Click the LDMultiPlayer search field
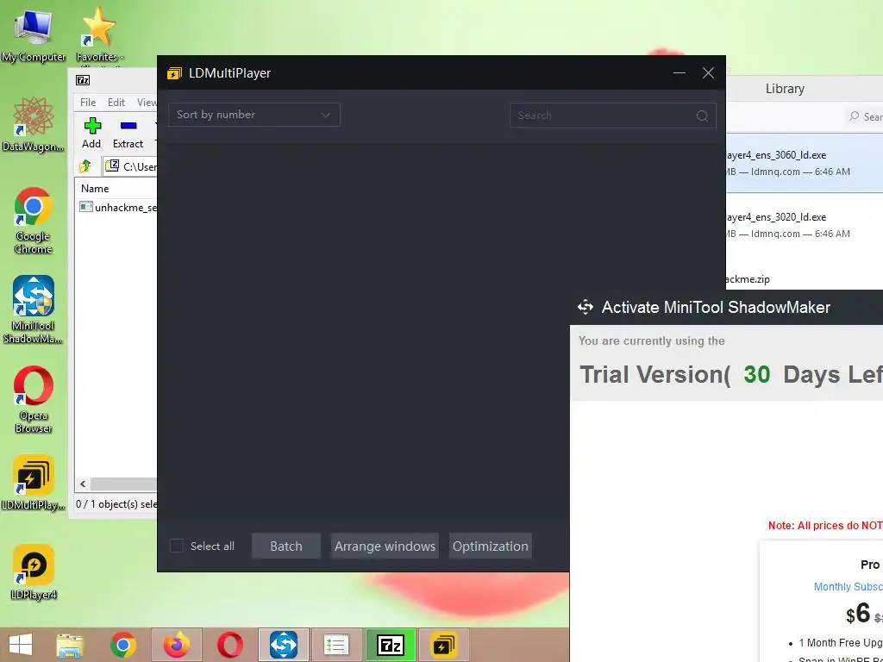 pos(613,116)
